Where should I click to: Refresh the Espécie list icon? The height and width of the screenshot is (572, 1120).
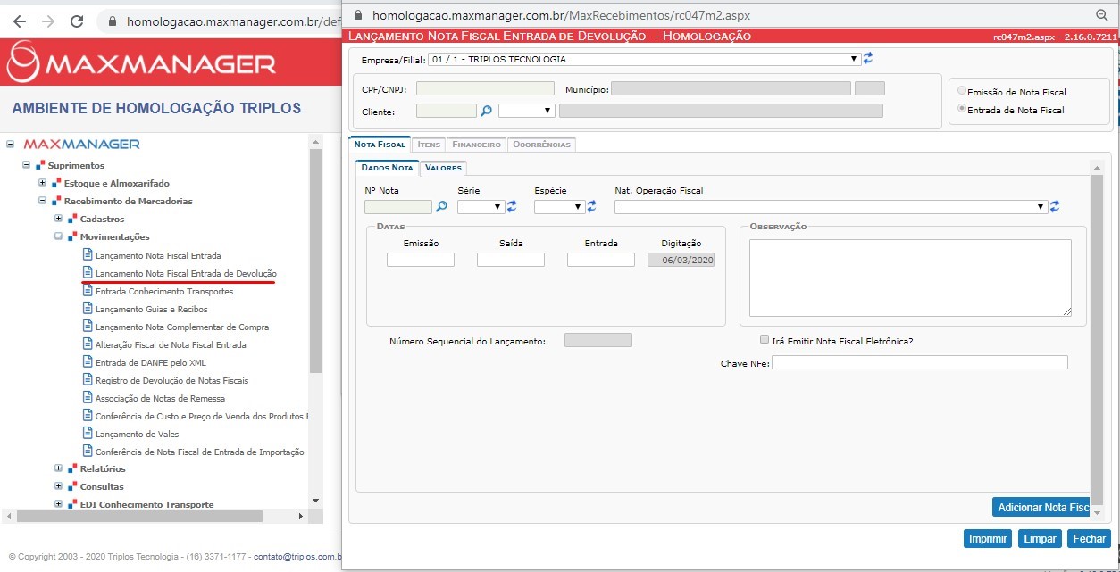(591, 206)
